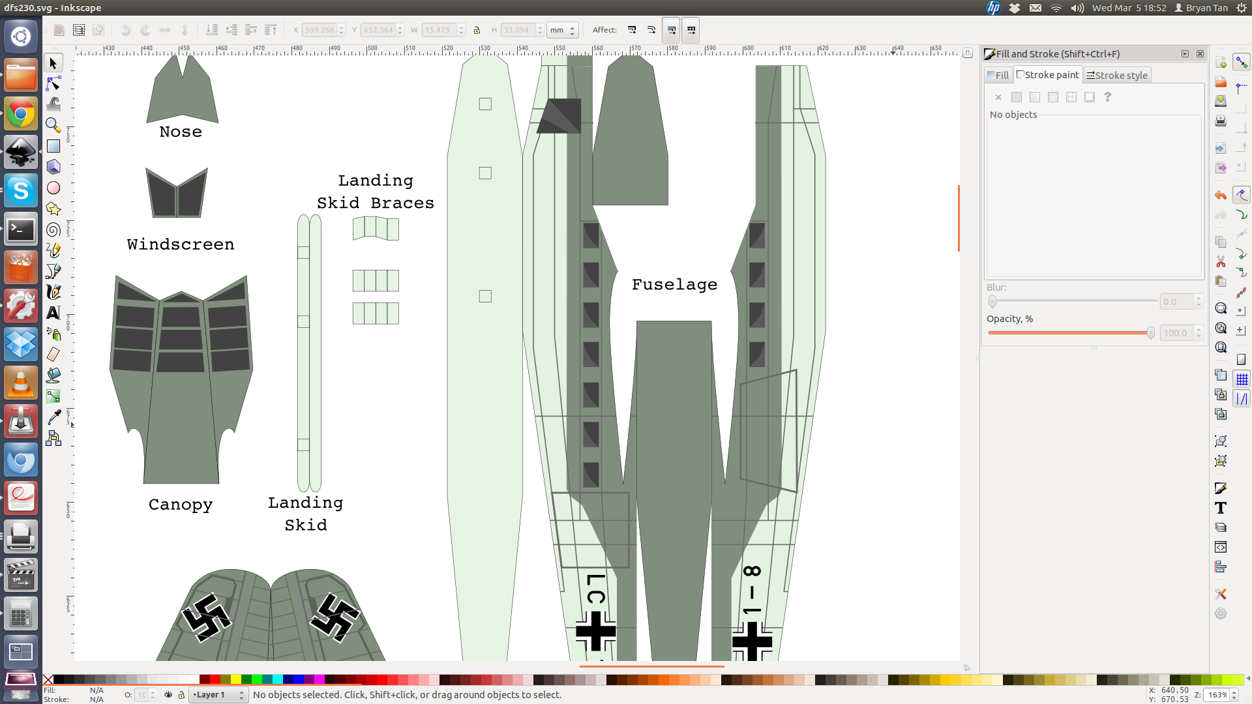Increase the X coordinate stepper
Viewport: 1252px width, 704px height.
pos(342,27)
